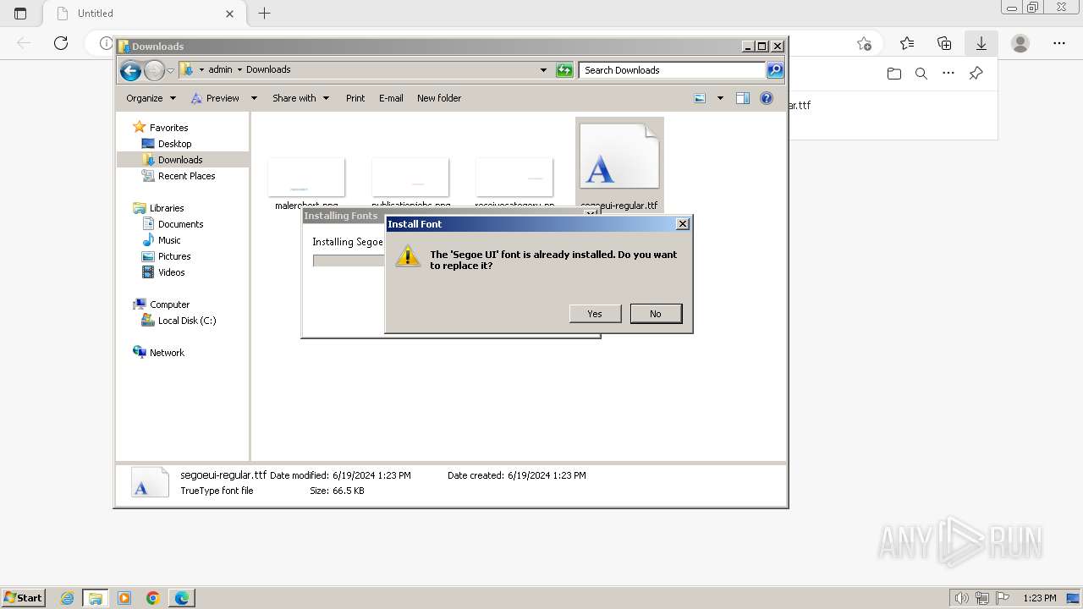Click Yes to replace the font
Screen dimensions: 1083x609
(595, 314)
